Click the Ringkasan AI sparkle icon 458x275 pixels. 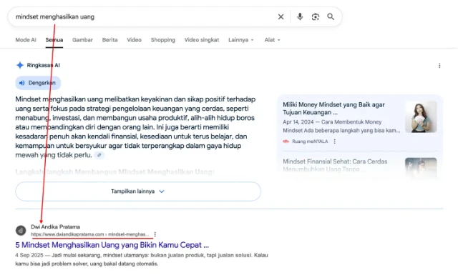(x=20, y=65)
